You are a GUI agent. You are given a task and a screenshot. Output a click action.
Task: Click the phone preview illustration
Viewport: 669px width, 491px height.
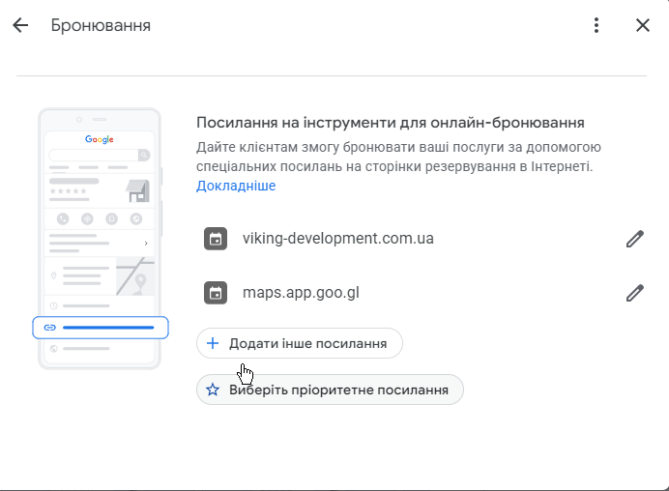click(x=101, y=239)
